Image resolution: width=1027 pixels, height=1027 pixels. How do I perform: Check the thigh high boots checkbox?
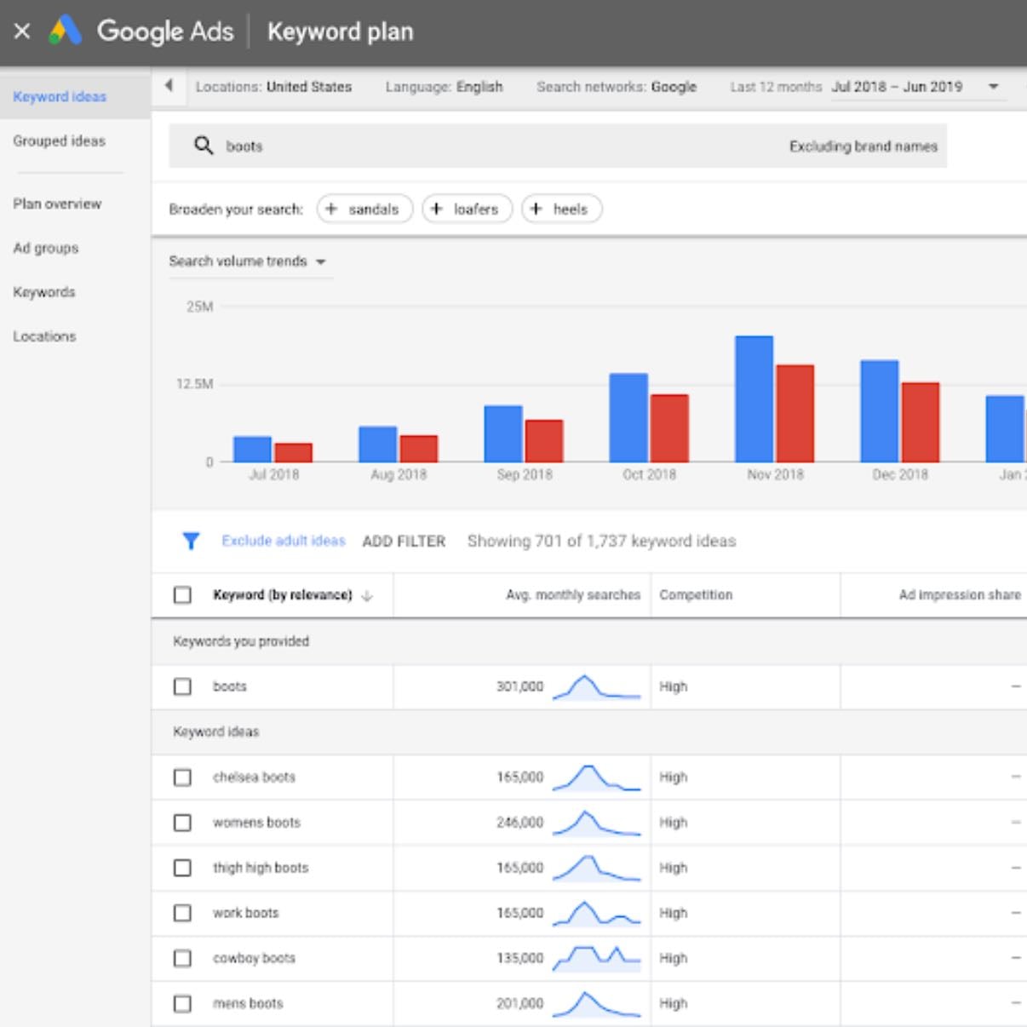click(x=182, y=868)
